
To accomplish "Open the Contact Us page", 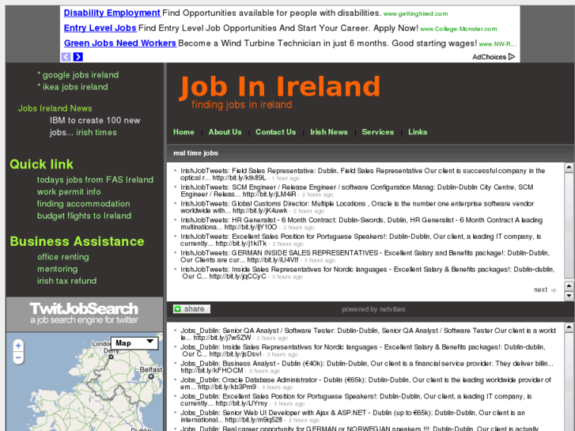I will [276, 132].
